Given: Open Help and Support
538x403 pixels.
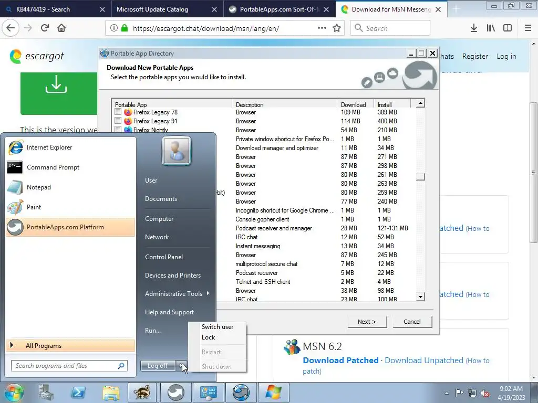Looking at the screenshot, I should click(x=169, y=312).
